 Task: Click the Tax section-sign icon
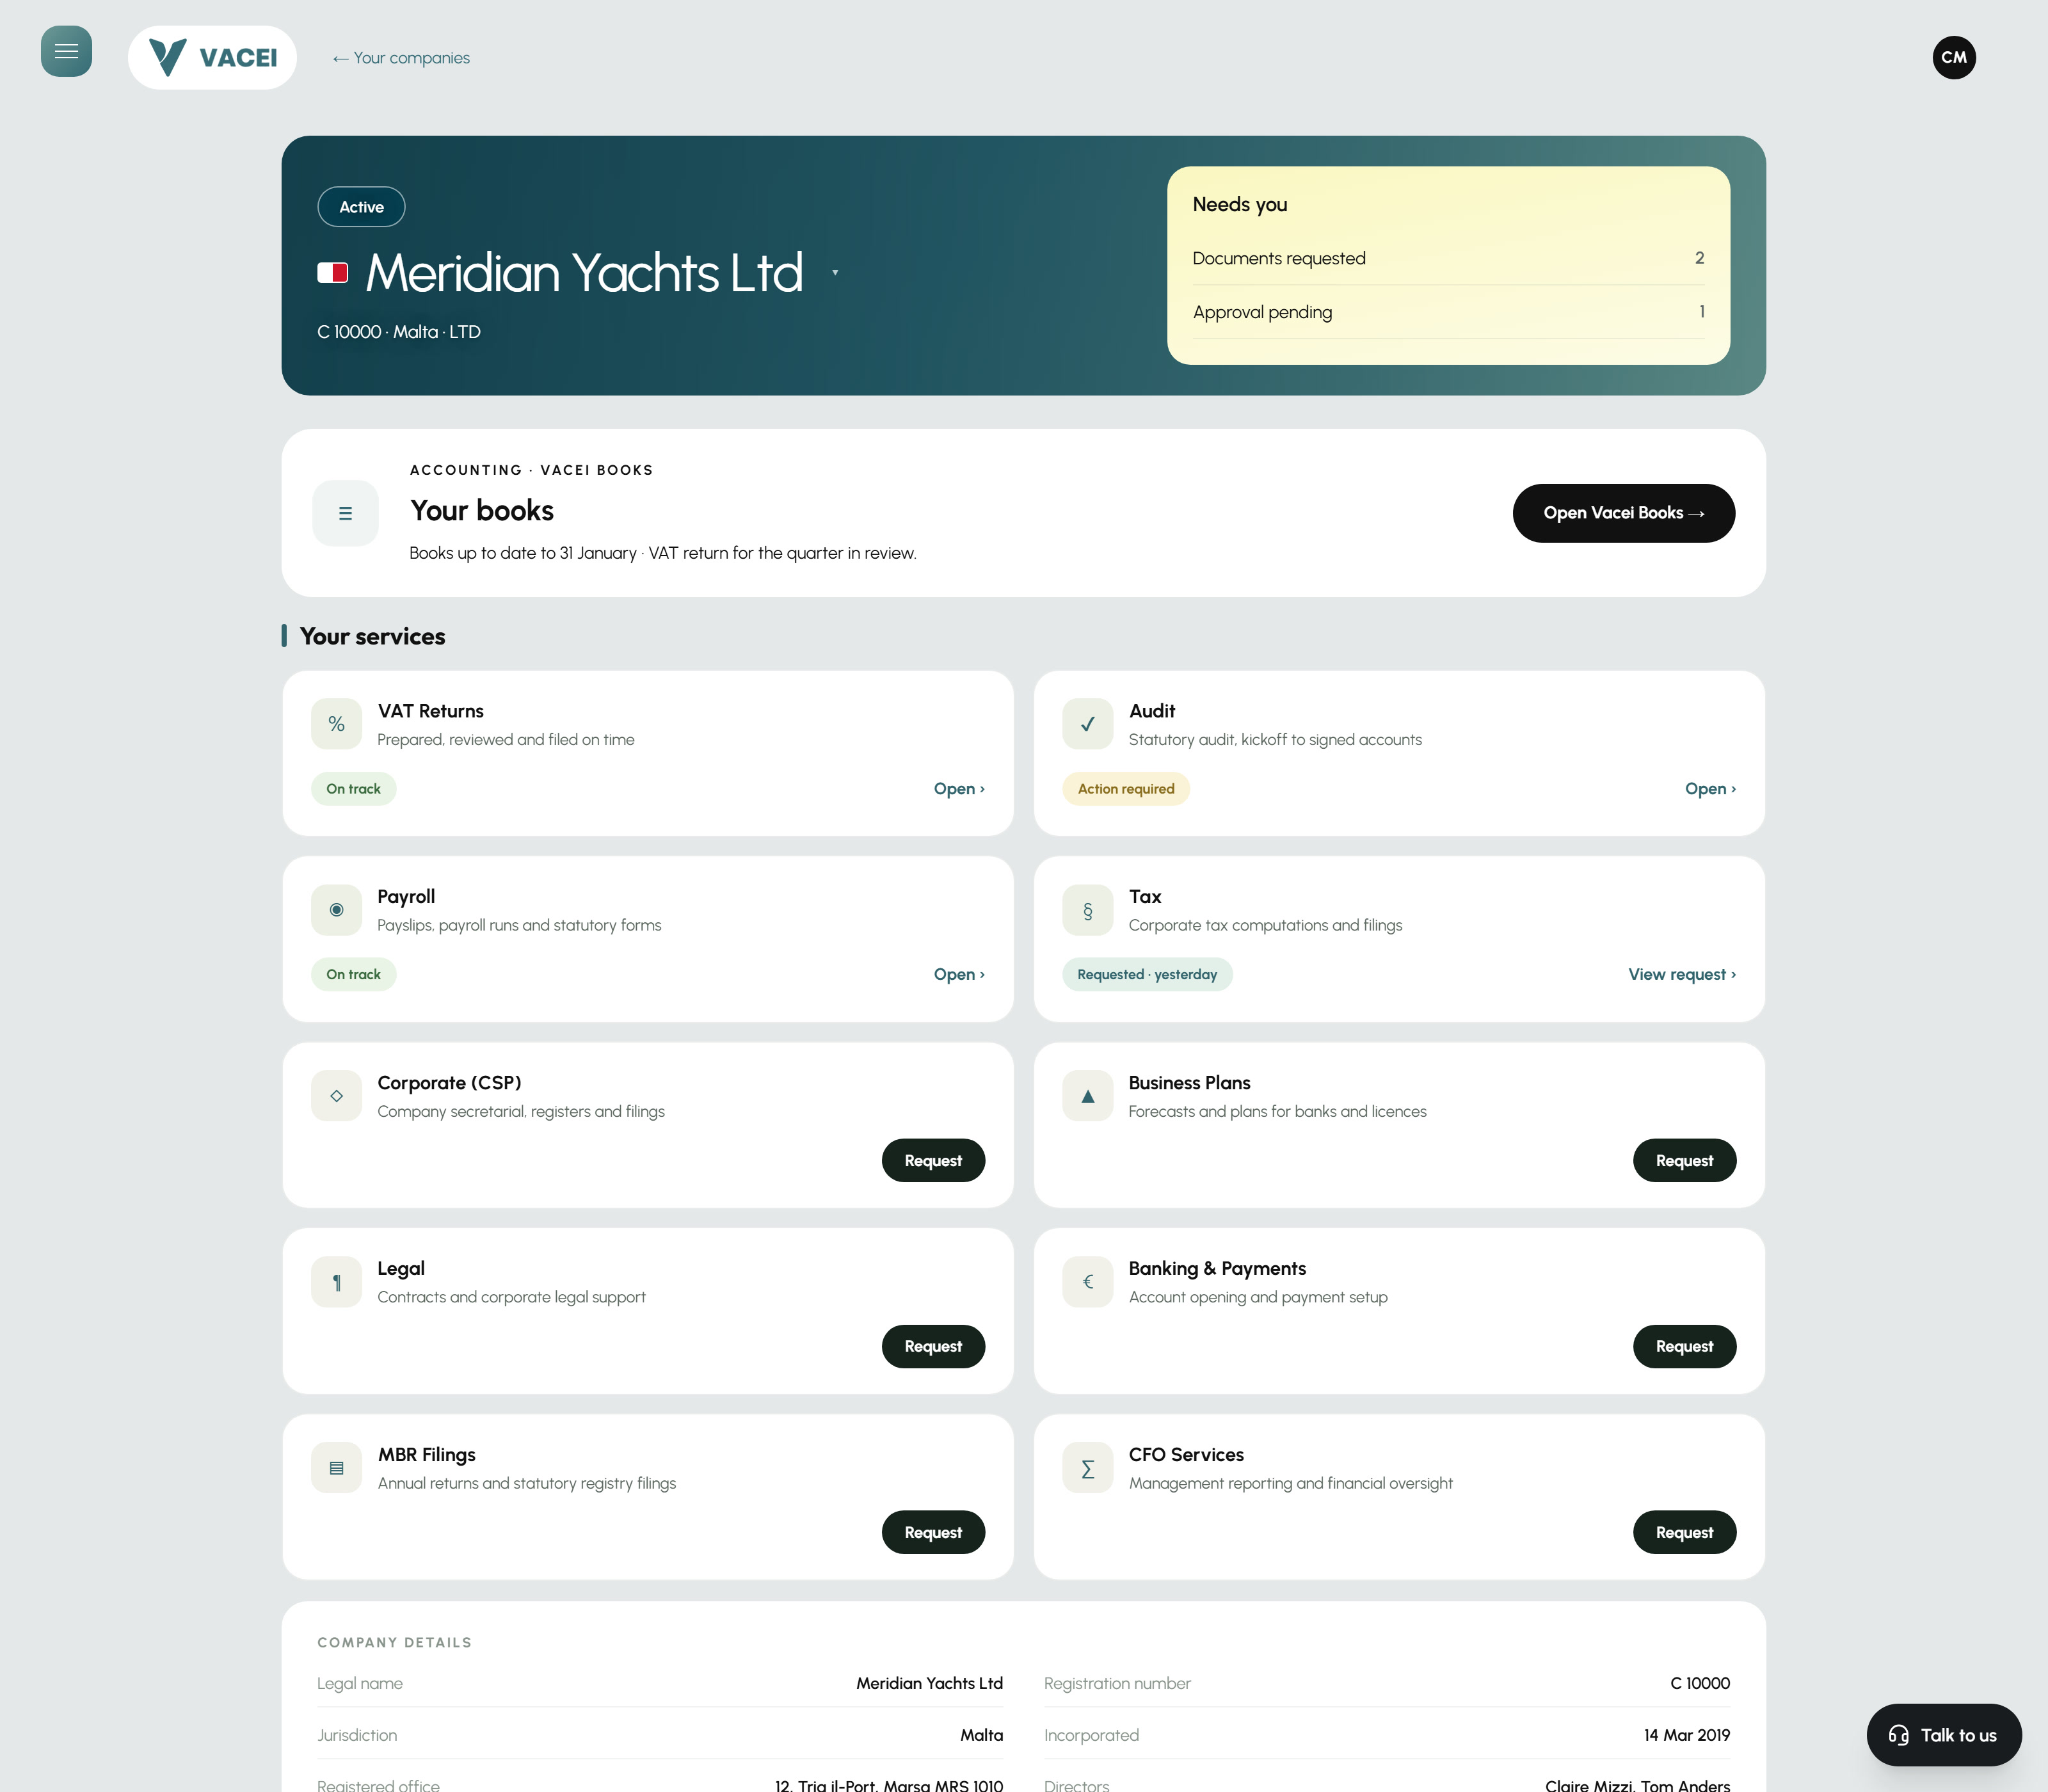click(x=1087, y=910)
